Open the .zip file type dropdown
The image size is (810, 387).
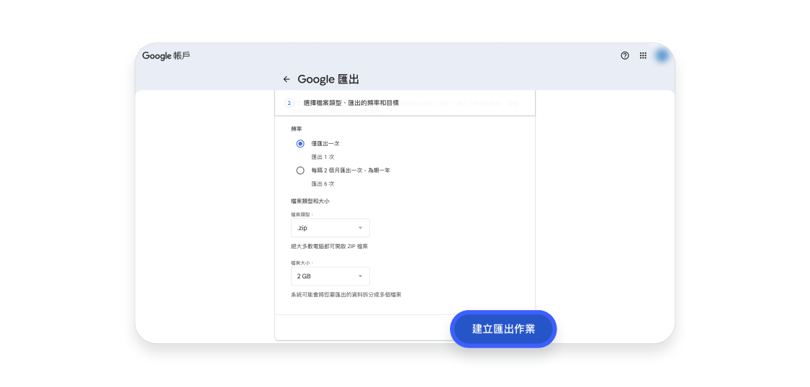point(330,227)
